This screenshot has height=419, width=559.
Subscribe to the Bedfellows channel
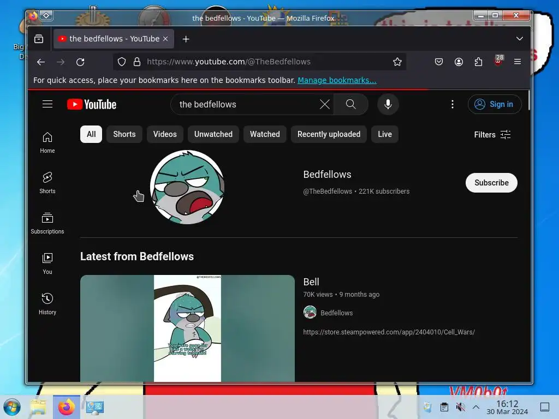491,183
